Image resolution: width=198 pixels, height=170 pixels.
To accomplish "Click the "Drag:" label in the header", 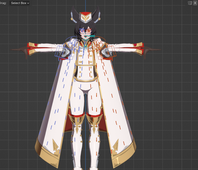I will click(3, 3).
